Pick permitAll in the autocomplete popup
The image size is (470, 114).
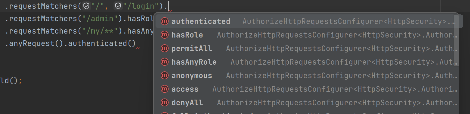(307, 48)
